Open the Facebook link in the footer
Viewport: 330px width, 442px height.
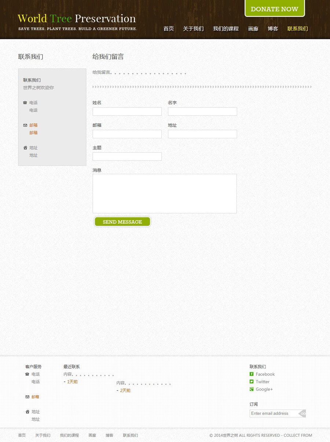[x=265, y=374]
